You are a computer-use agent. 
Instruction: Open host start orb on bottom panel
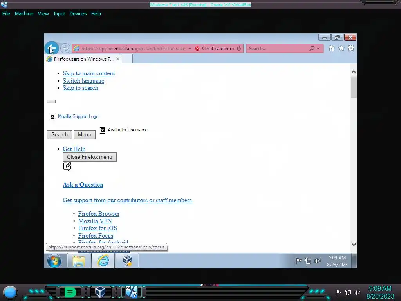tap(10, 292)
